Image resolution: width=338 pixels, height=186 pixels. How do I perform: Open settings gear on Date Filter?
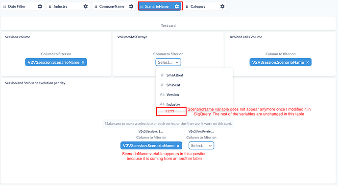click(40, 6)
